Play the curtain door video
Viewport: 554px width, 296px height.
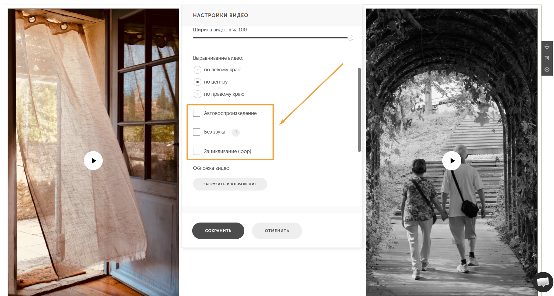click(93, 161)
